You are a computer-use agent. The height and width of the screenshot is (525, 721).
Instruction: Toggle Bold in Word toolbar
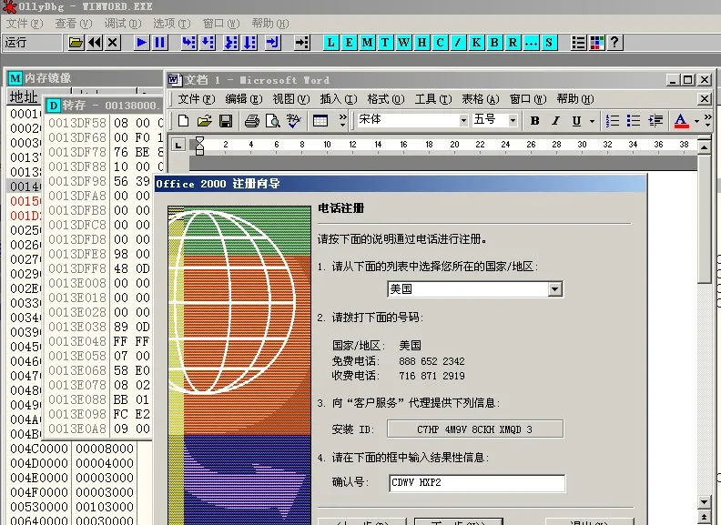pyautogui.click(x=534, y=121)
